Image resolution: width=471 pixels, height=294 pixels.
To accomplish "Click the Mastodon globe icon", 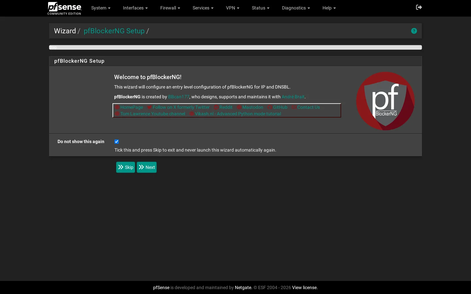I will (239, 107).
